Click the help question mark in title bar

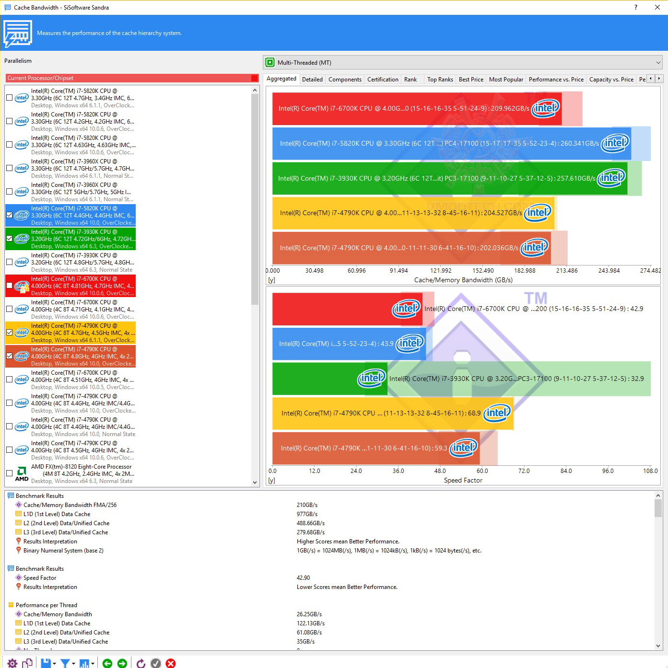click(636, 7)
